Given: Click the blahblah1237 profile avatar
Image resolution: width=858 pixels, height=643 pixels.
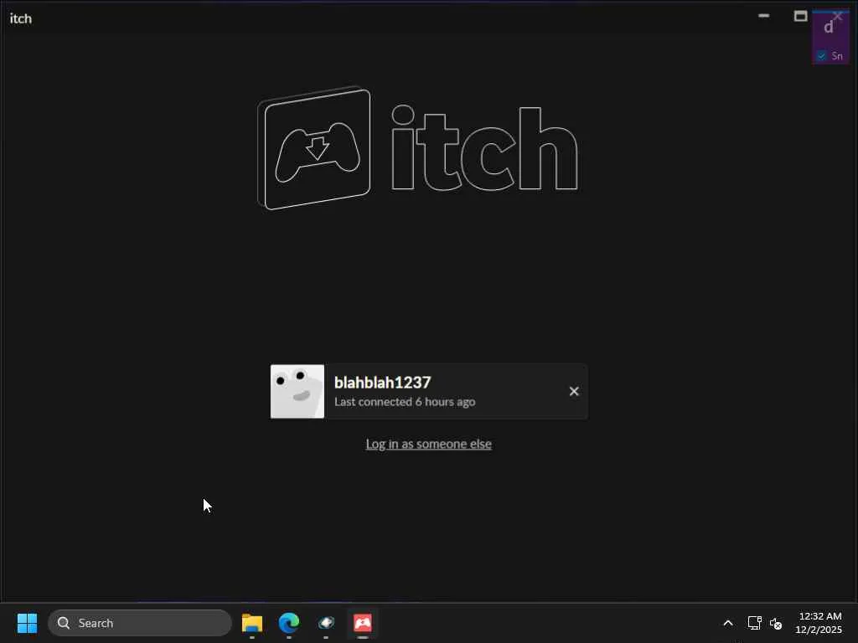Looking at the screenshot, I should [297, 392].
